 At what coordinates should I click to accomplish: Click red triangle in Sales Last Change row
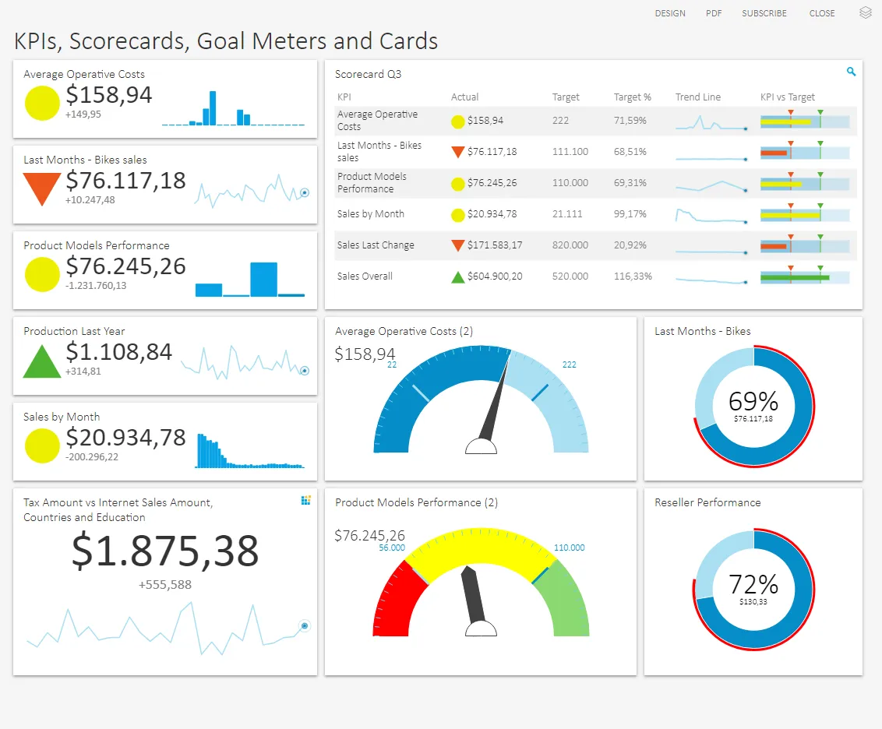tap(458, 245)
